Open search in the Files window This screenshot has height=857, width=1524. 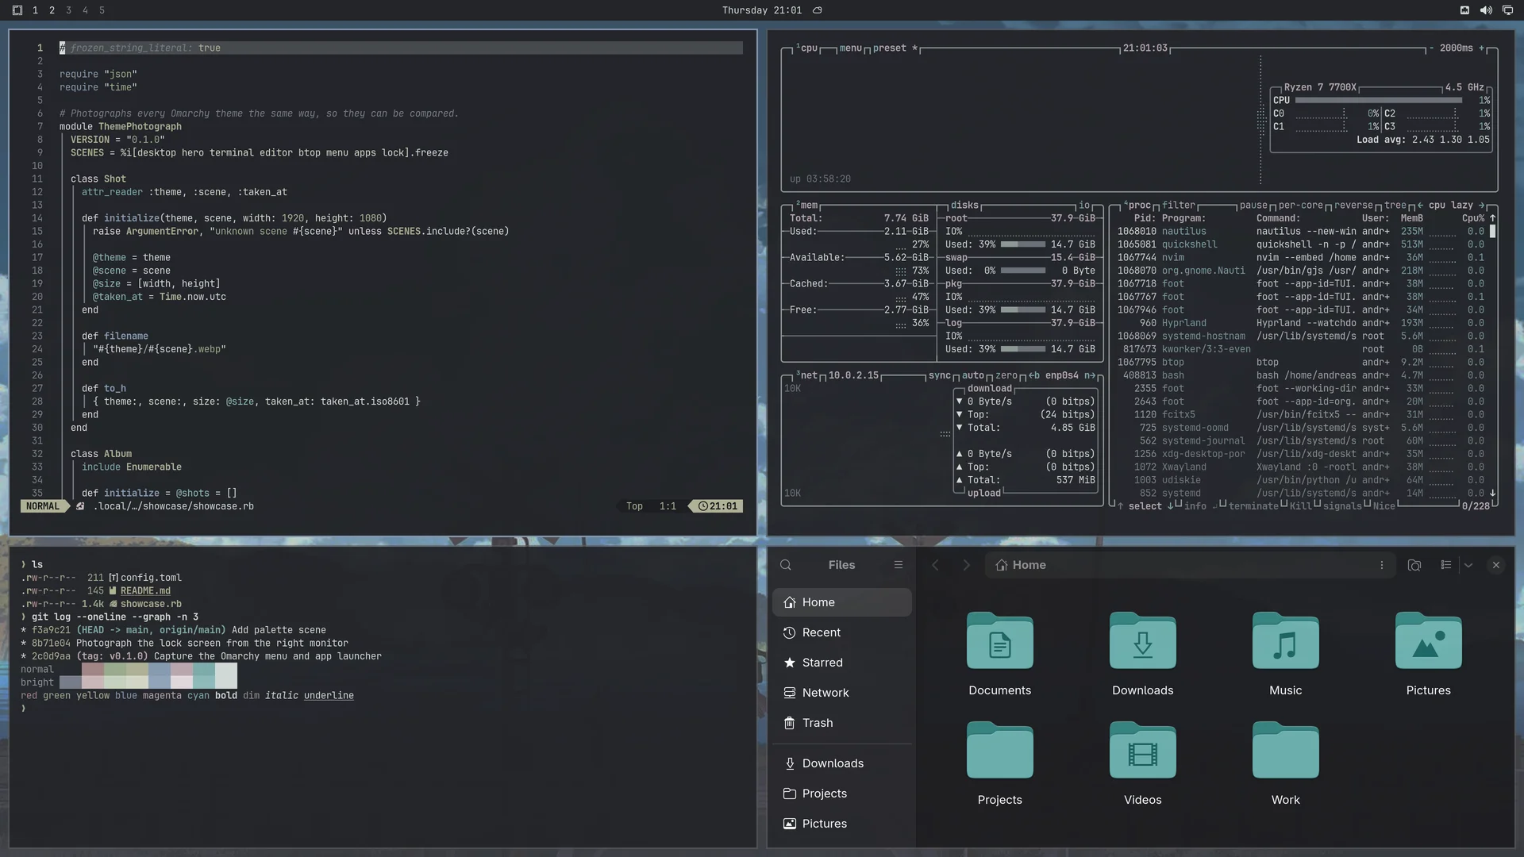(x=786, y=565)
